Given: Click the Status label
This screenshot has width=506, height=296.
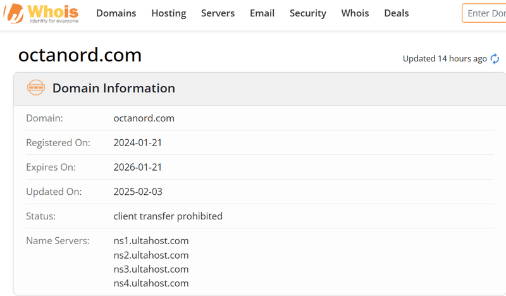Looking at the screenshot, I should [40, 216].
